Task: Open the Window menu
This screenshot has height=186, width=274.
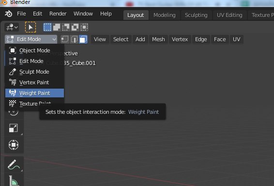Action: [x=83, y=14]
